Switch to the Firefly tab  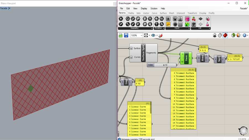212,13
